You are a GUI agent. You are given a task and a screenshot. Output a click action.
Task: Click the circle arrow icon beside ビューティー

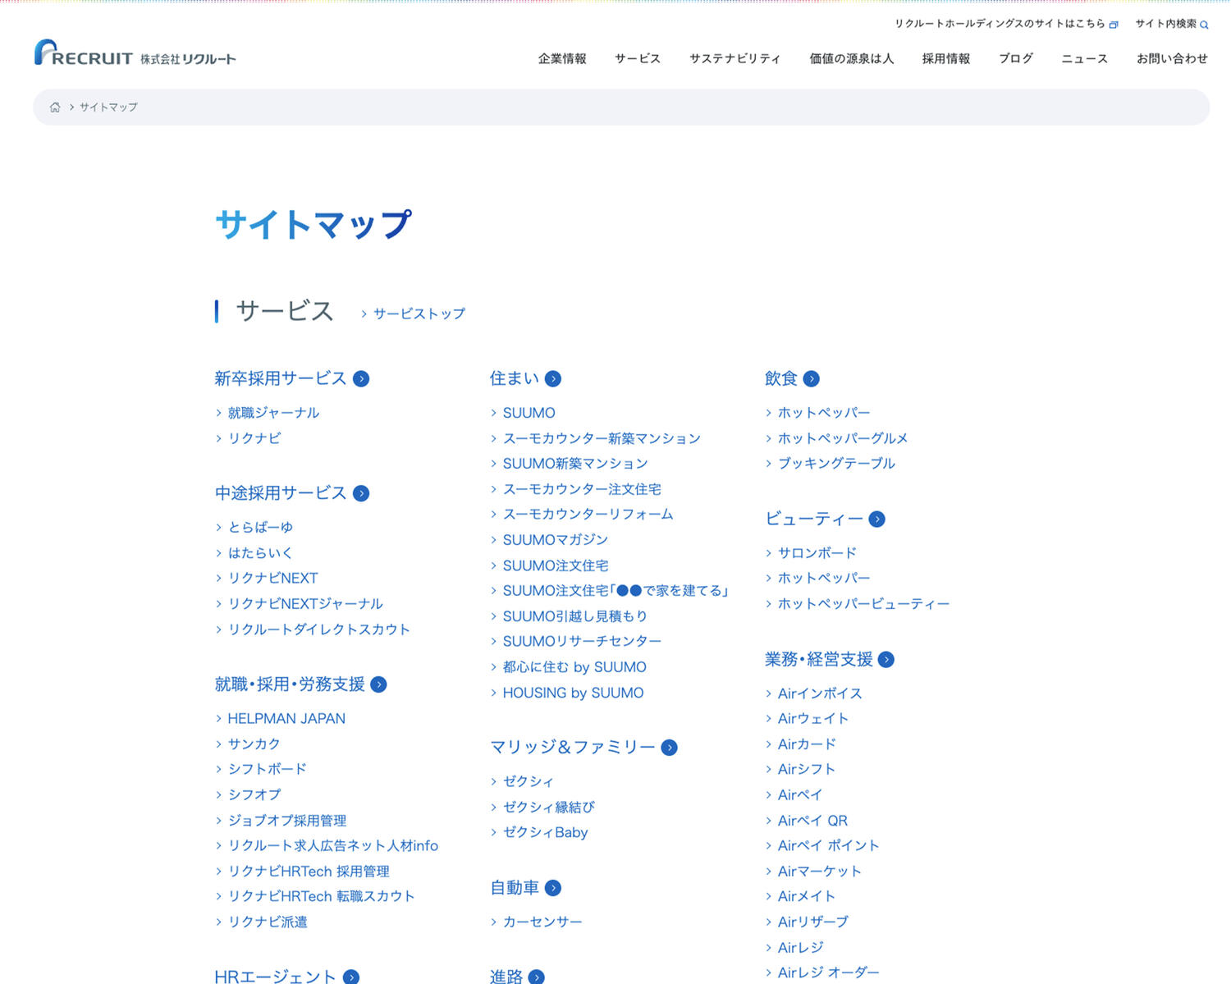pyautogui.click(x=877, y=519)
